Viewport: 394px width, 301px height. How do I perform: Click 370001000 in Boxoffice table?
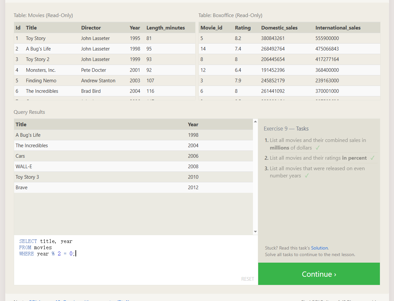click(327, 91)
